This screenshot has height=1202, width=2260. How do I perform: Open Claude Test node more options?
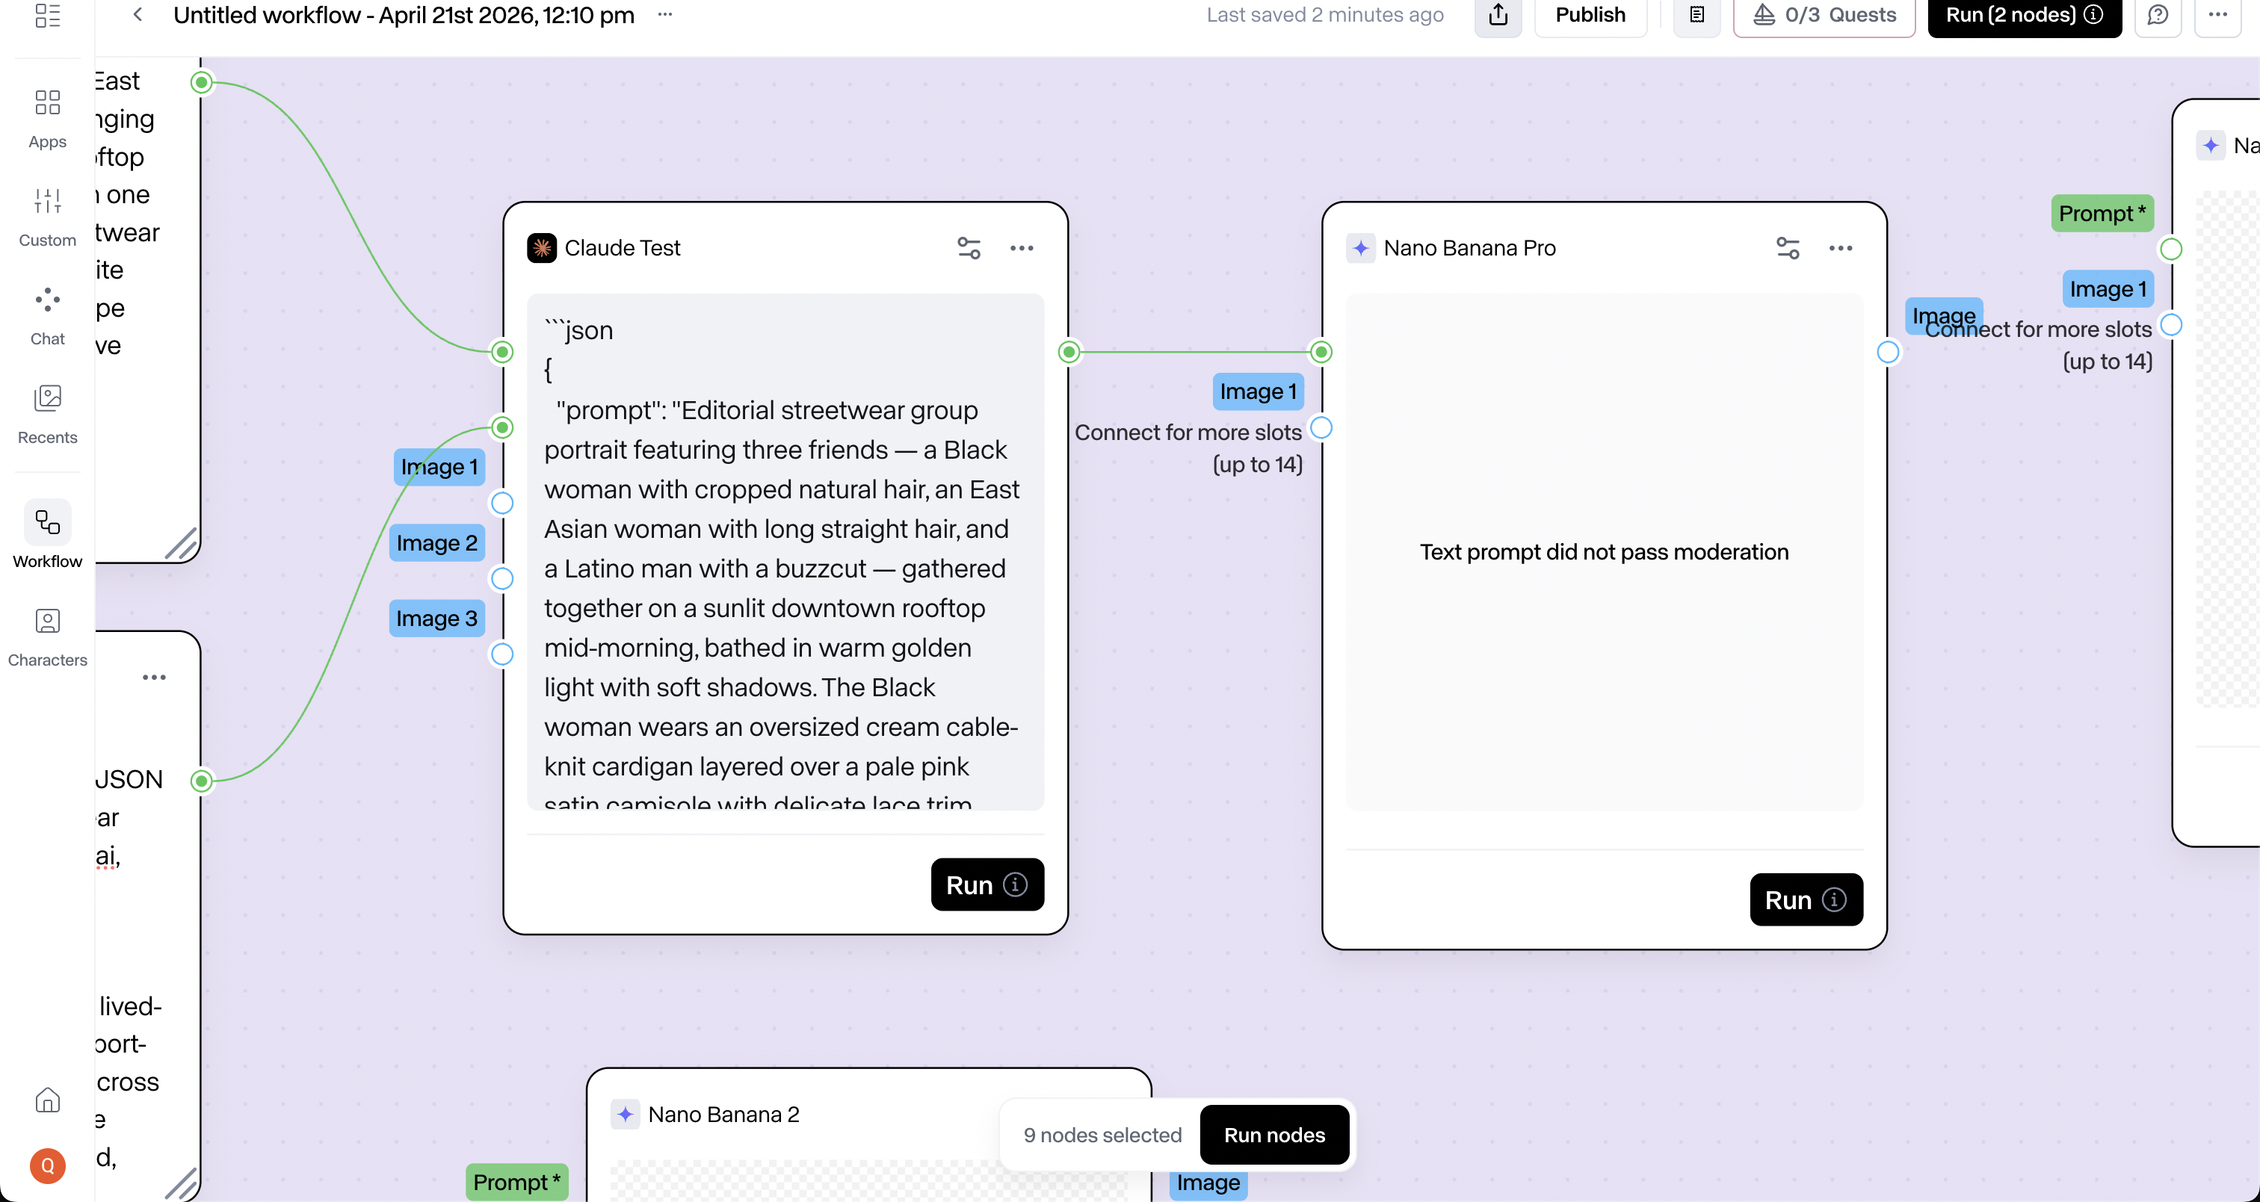point(1021,248)
